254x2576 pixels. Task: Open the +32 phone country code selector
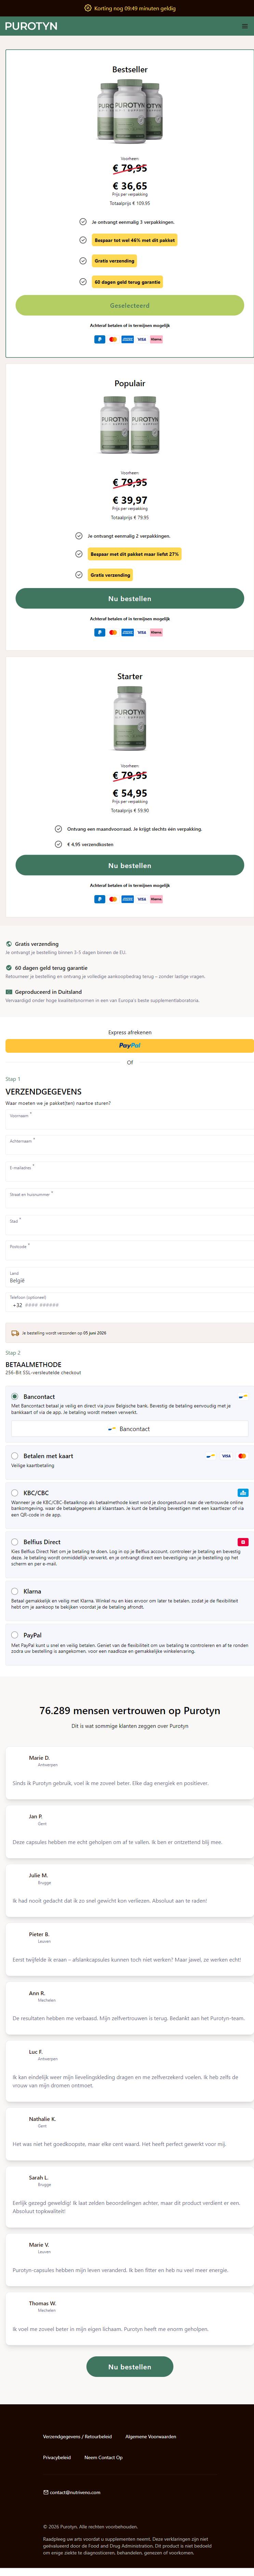pyautogui.click(x=17, y=1305)
